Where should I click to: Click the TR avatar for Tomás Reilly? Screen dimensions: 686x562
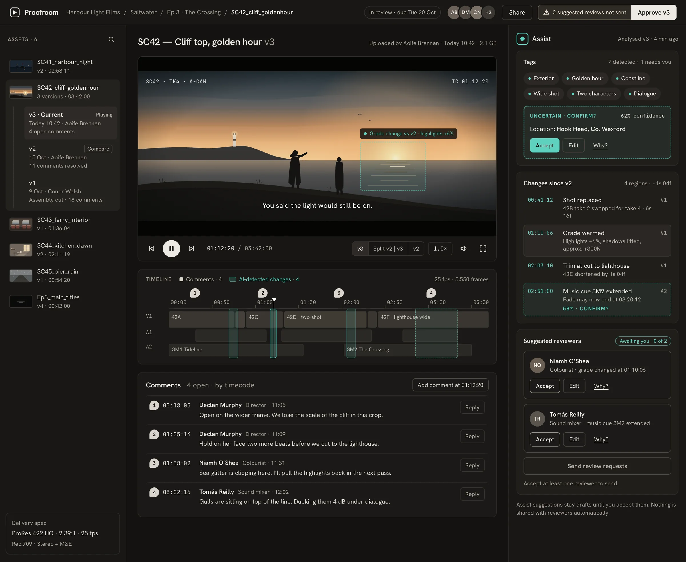click(x=537, y=419)
